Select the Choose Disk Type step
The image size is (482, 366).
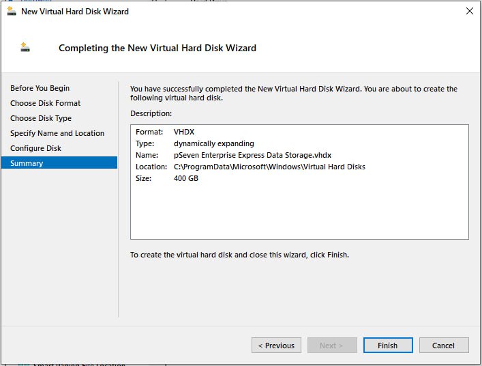coord(41,118)
